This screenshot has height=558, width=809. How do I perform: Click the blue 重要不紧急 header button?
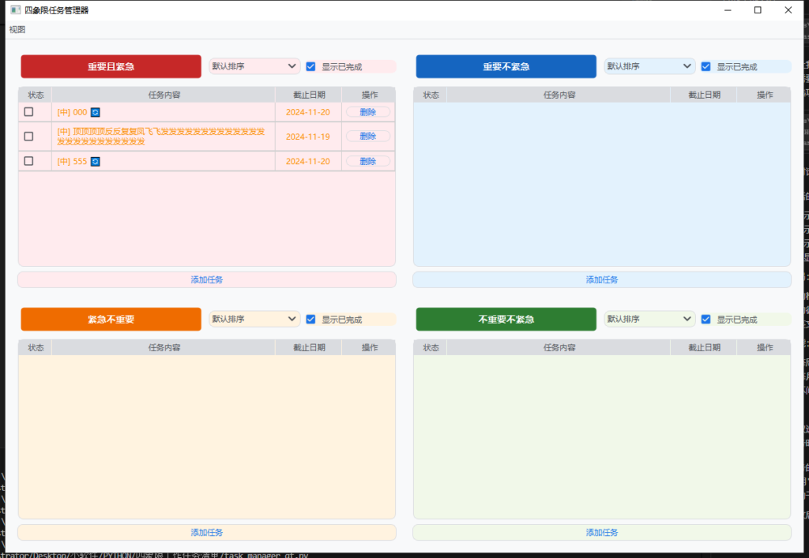pyautogui.click(x=506, y=66)
